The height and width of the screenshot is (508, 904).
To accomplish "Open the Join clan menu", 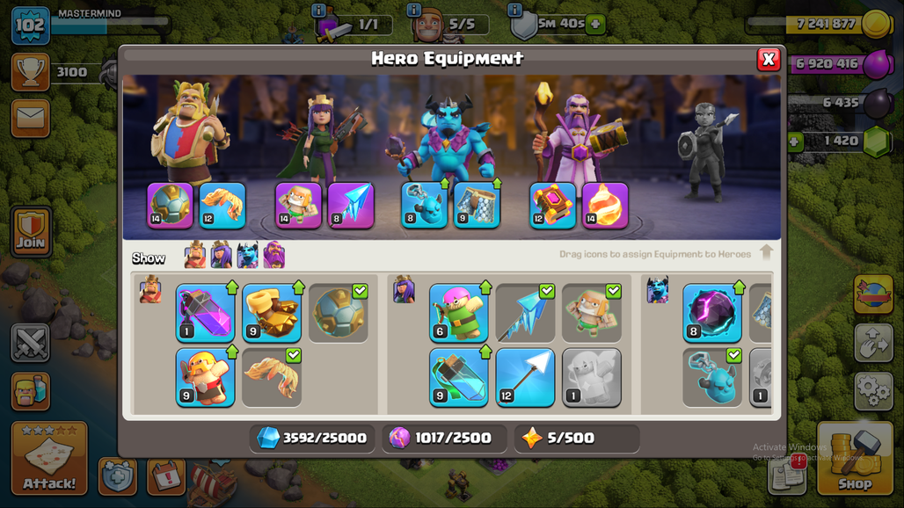I will pyautogui.click(x=31, y=231).
